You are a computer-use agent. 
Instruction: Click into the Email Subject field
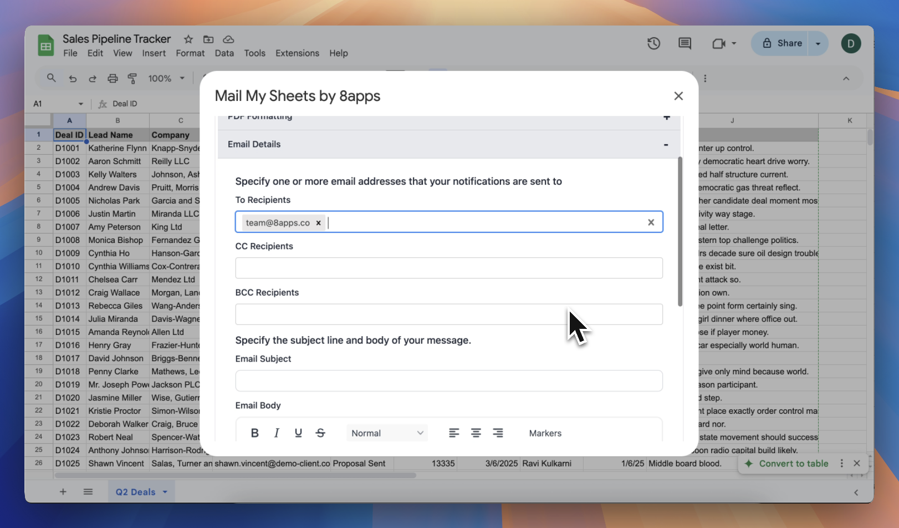[449, 381]
